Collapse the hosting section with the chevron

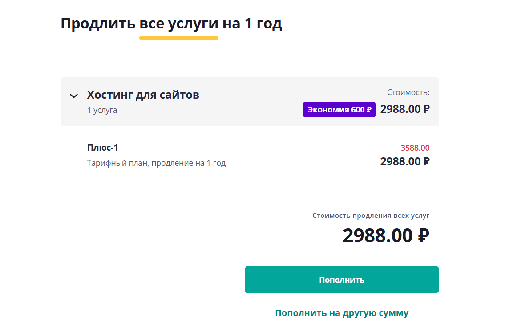[x=74, y=96]
